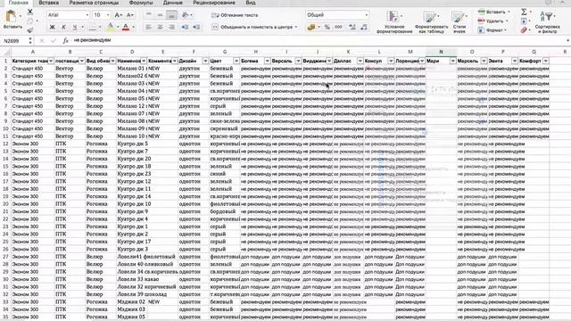Image resolution: width=571 pixels, height=321 pixels.
Task: Click the Format Painter brush icon
Action: [x=30, y=29]
